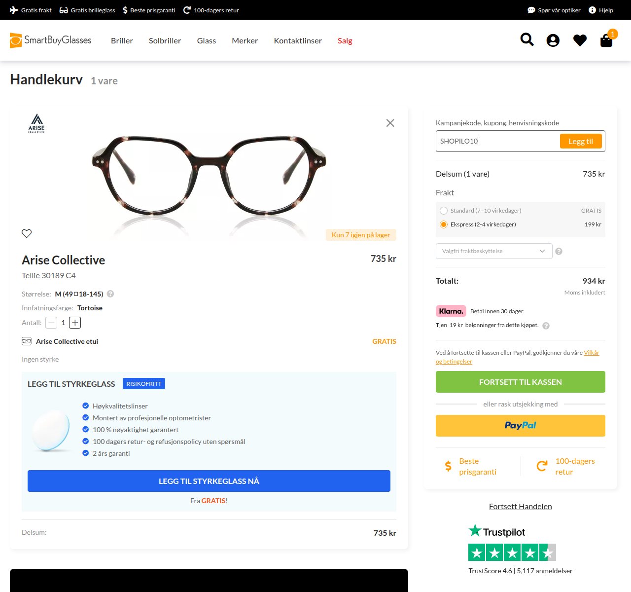631x592 pixels.
Task: Open Vilkår og betingelser link
Action: 591,353
